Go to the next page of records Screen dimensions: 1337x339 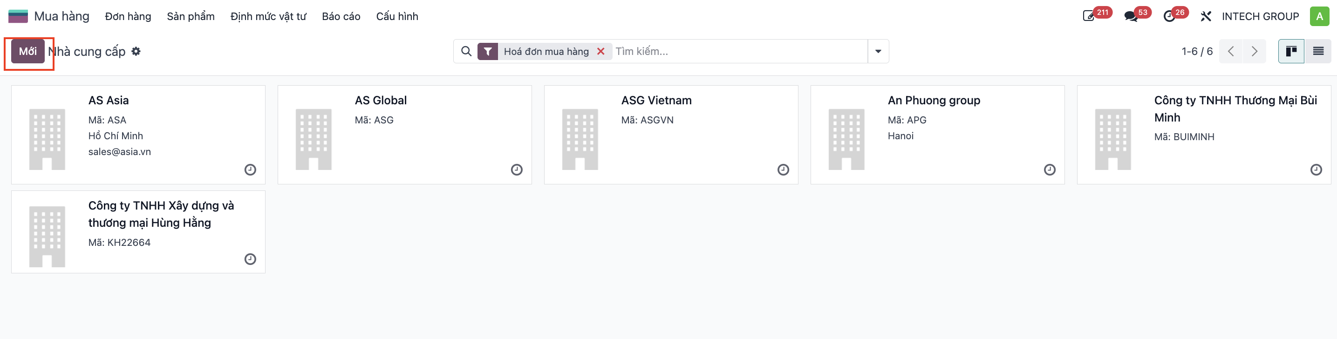pos(1254,51)
